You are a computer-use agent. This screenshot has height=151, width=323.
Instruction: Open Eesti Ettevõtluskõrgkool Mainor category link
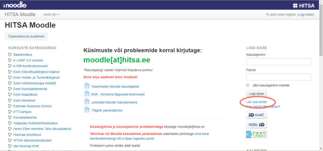point(37,72)
